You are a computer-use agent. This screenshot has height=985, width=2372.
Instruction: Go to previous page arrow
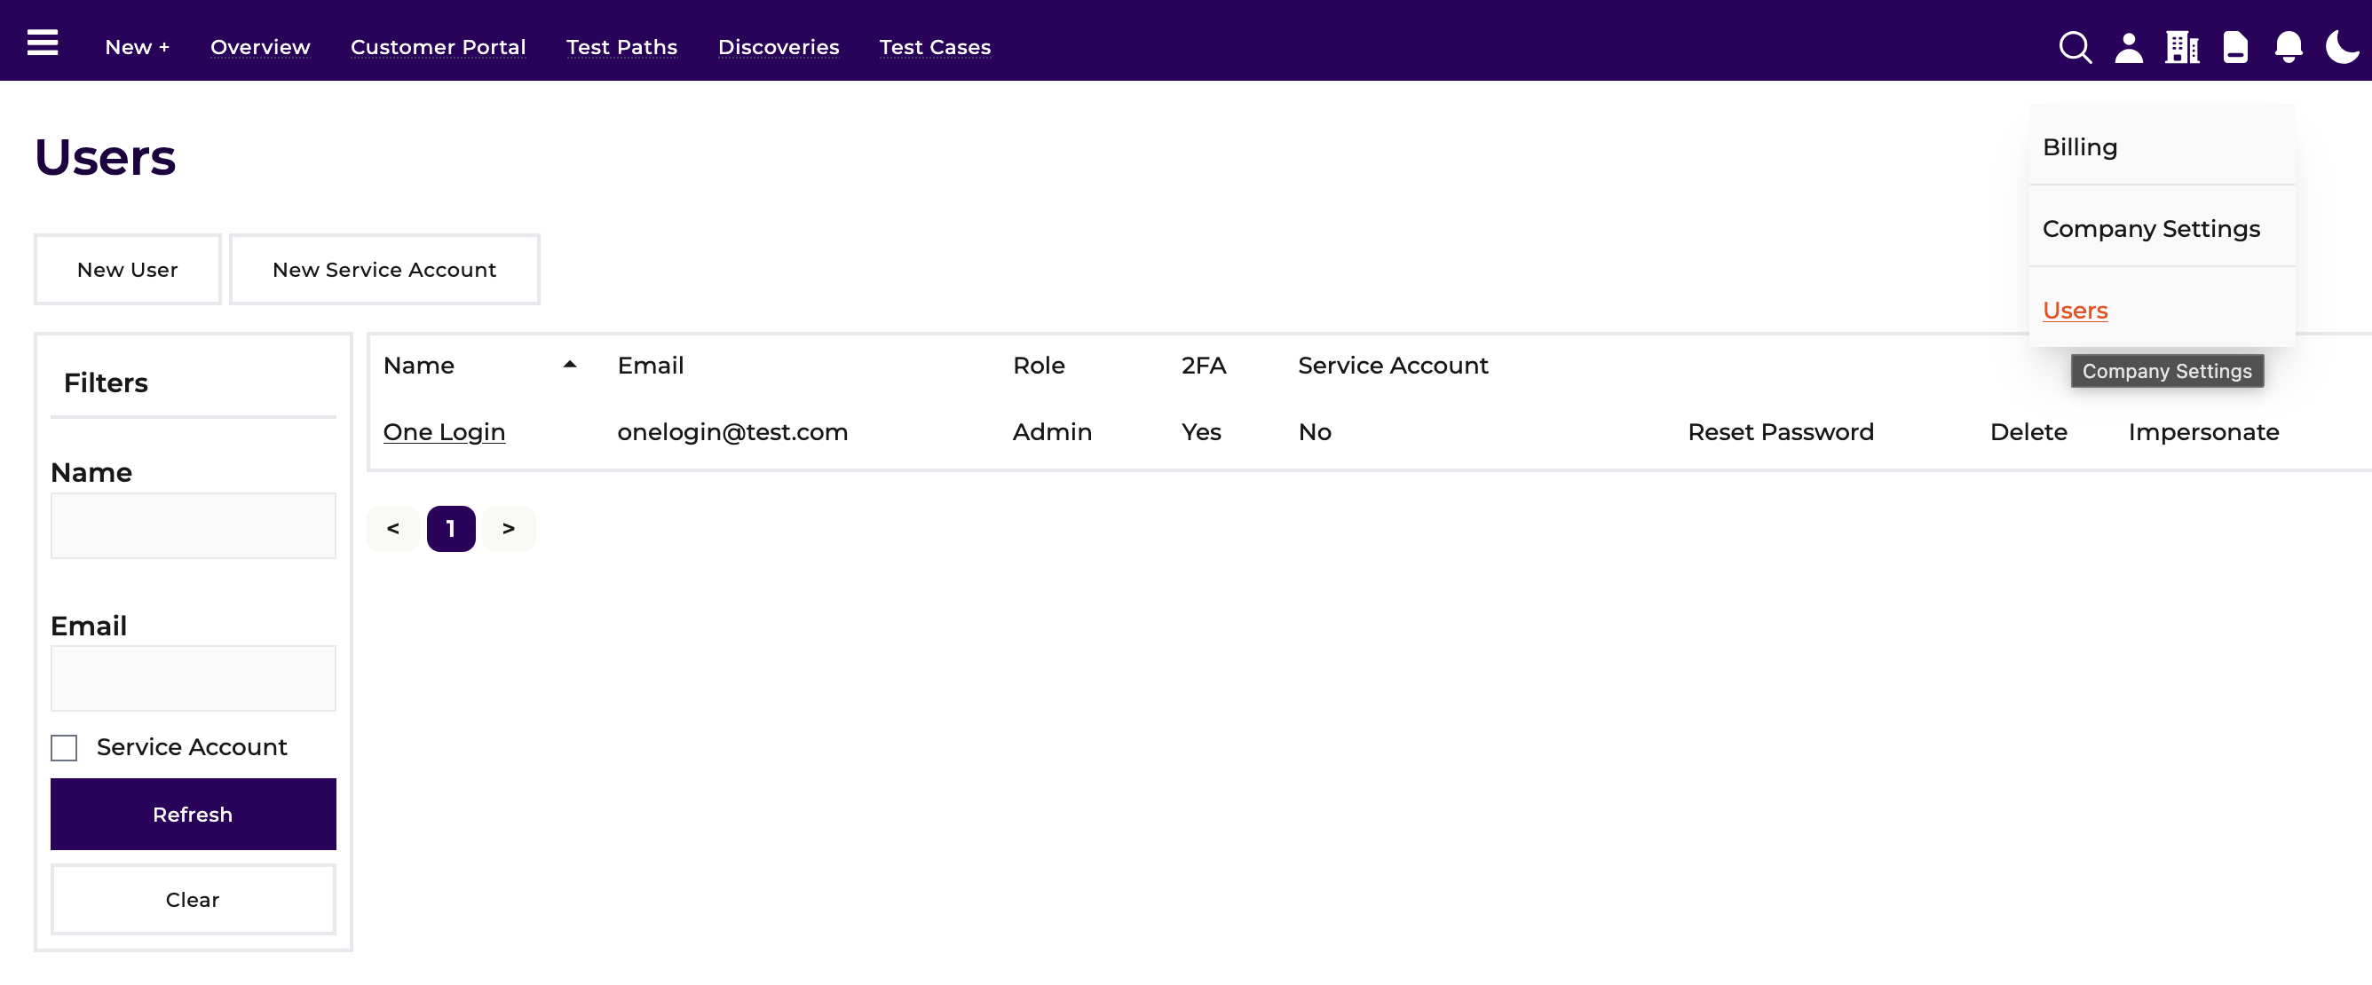(393, 528)
